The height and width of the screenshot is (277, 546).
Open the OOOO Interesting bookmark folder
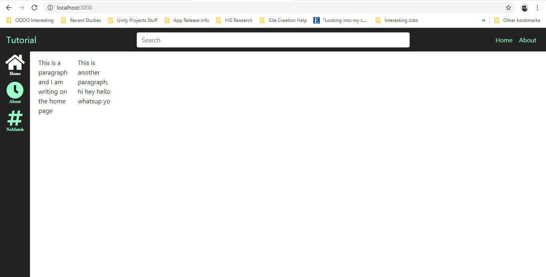point(30,20)
